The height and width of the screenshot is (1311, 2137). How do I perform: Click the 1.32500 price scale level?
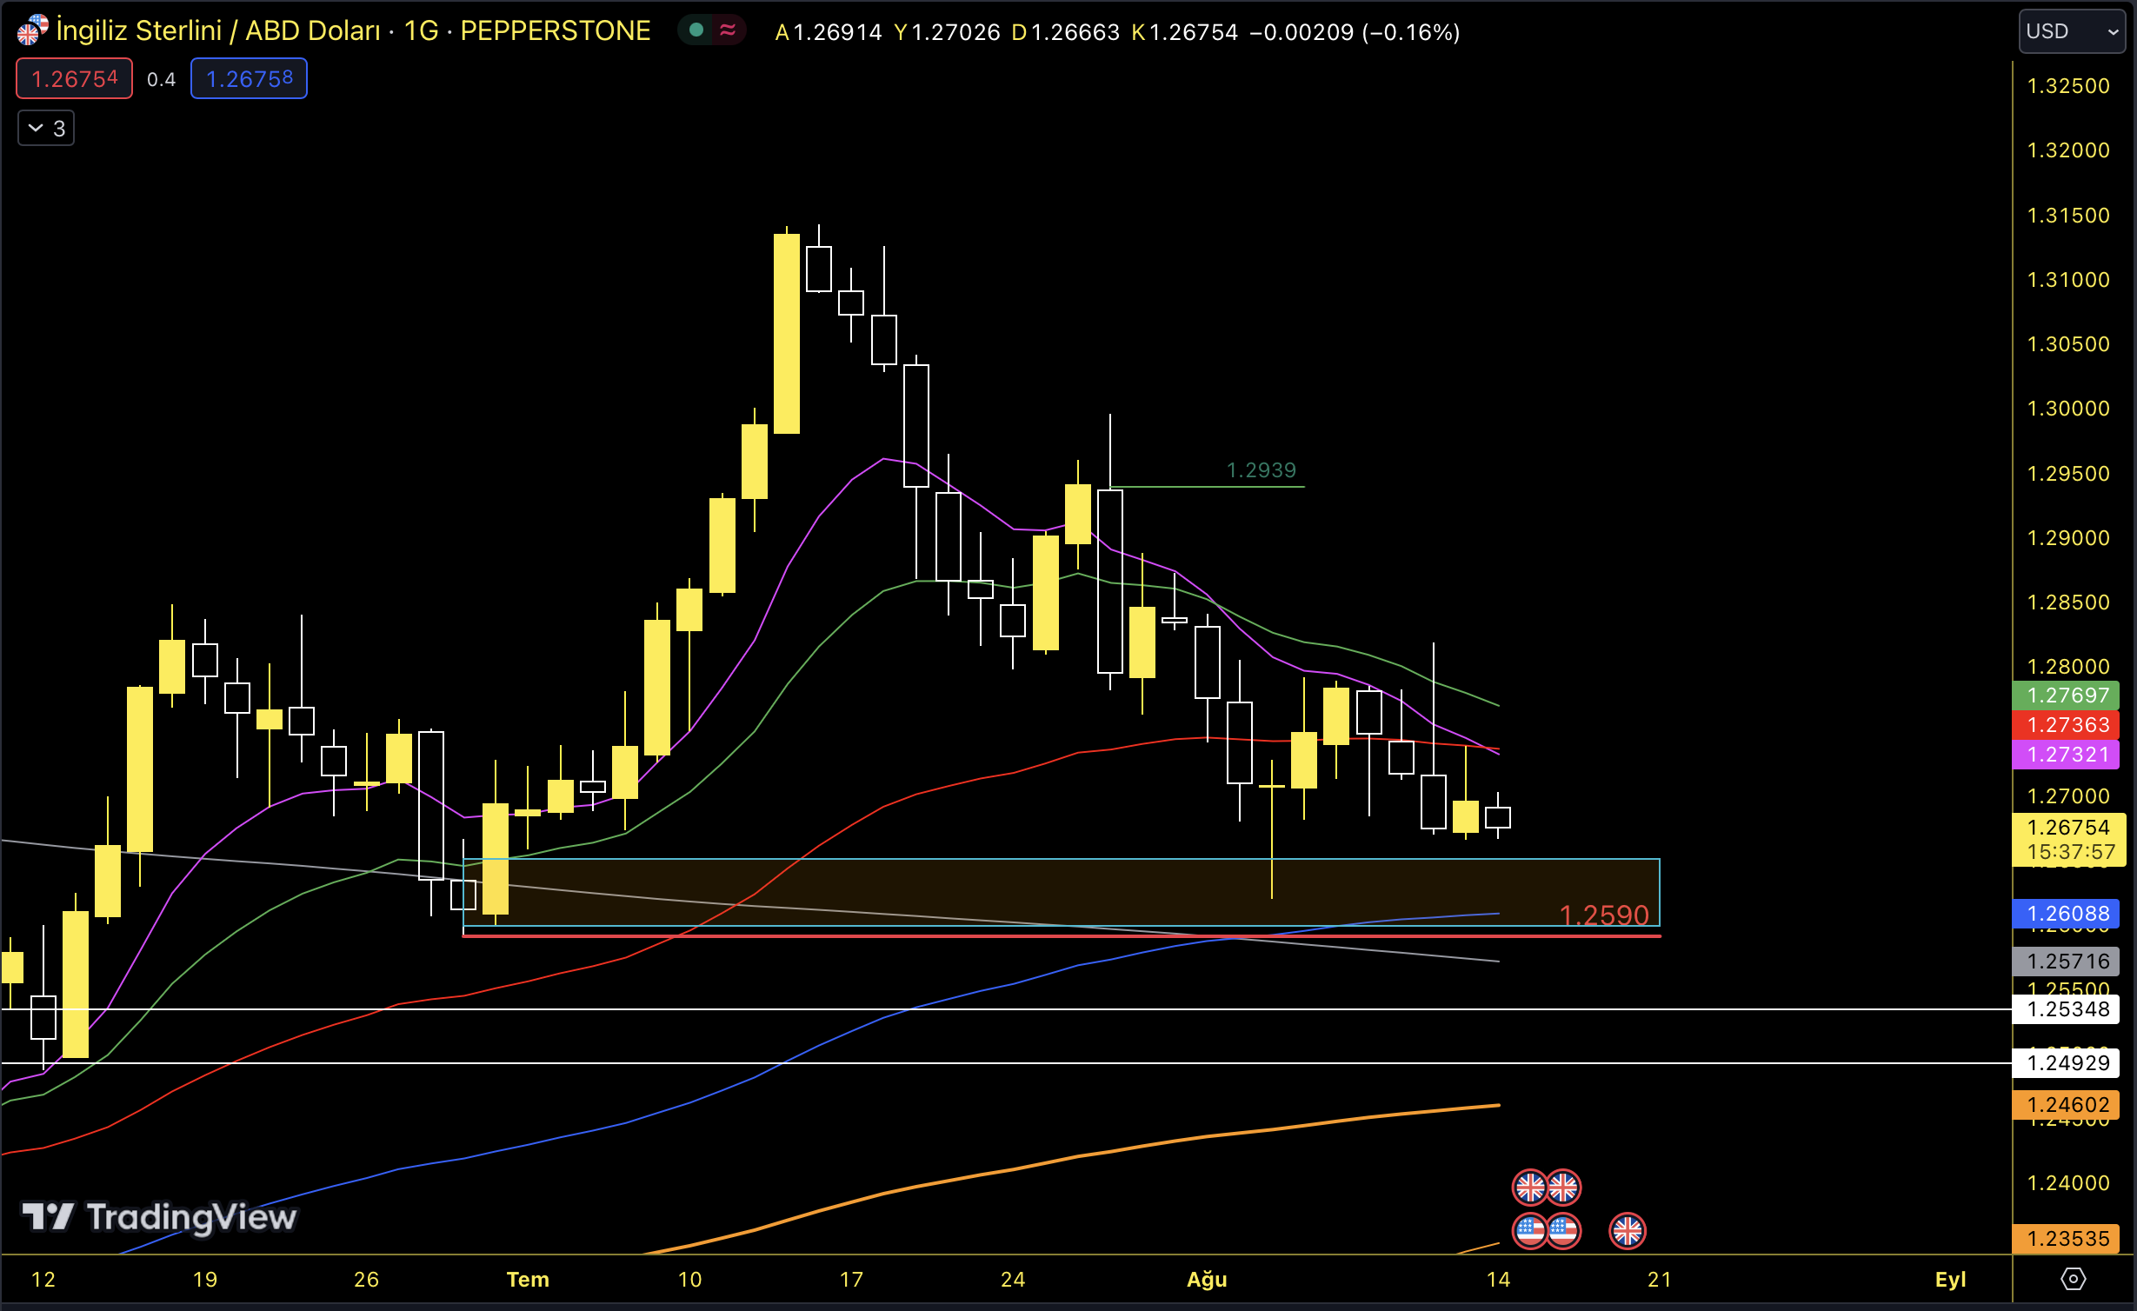(x=2068, y=86)
